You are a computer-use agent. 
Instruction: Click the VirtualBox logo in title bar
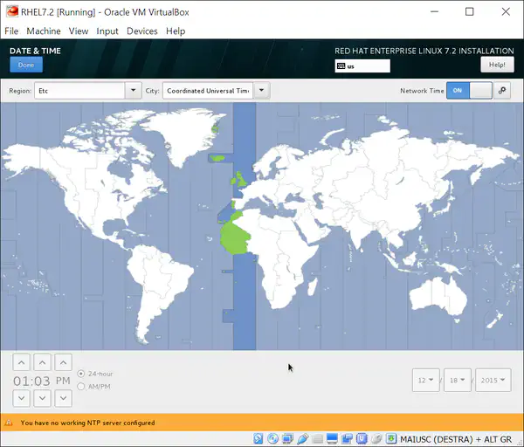point(10,11)
